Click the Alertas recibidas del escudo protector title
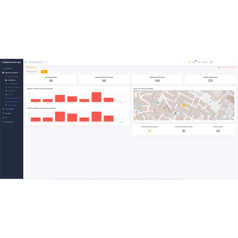The width and height of the screenshot is (238, 238). (41, 108)
